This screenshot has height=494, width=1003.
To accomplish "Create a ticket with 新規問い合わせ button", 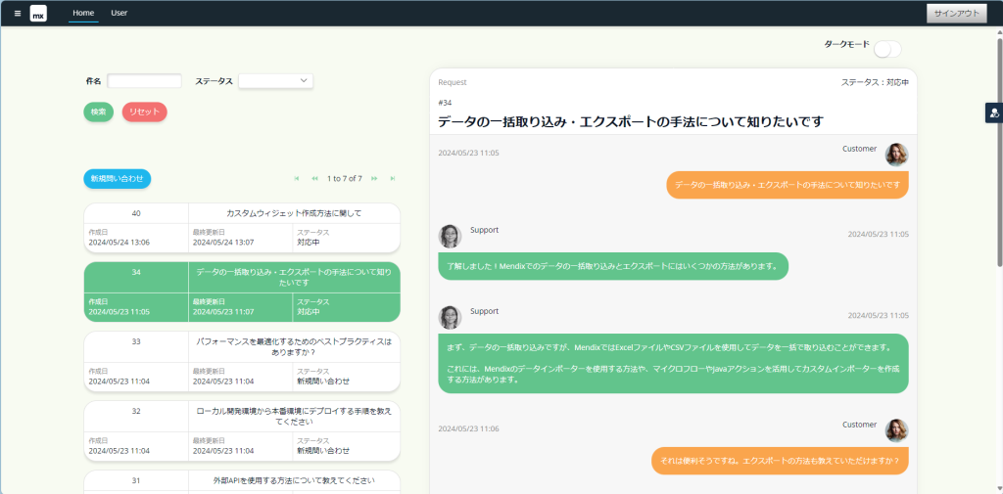I will point(117,179).
